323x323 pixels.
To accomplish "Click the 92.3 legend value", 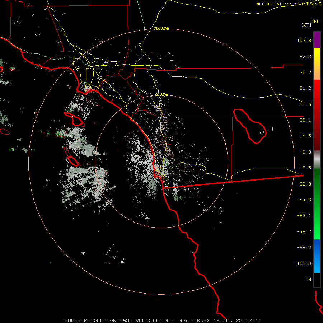I will click(305, 56).
